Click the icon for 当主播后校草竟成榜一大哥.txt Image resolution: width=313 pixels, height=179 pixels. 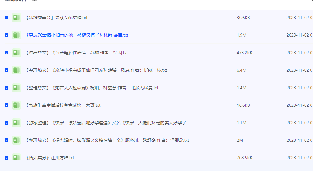[16, 105]
